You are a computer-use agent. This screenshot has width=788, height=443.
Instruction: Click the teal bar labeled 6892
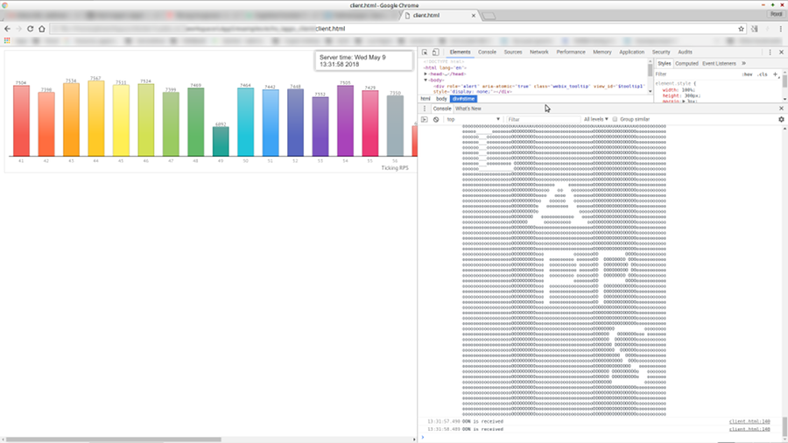point(221,142)
